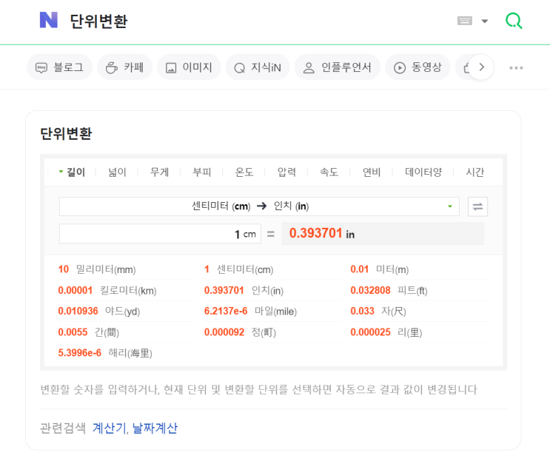The height and width of the screenshot is (464, 550).
Task: Click the 0.393701 인치(in) list result
Action: (x=244, y=290)
